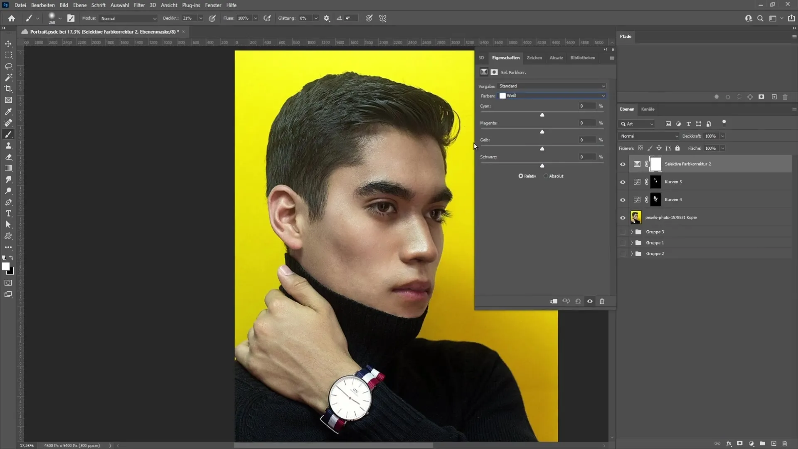Select the Brush tool in toolbar

8,134
